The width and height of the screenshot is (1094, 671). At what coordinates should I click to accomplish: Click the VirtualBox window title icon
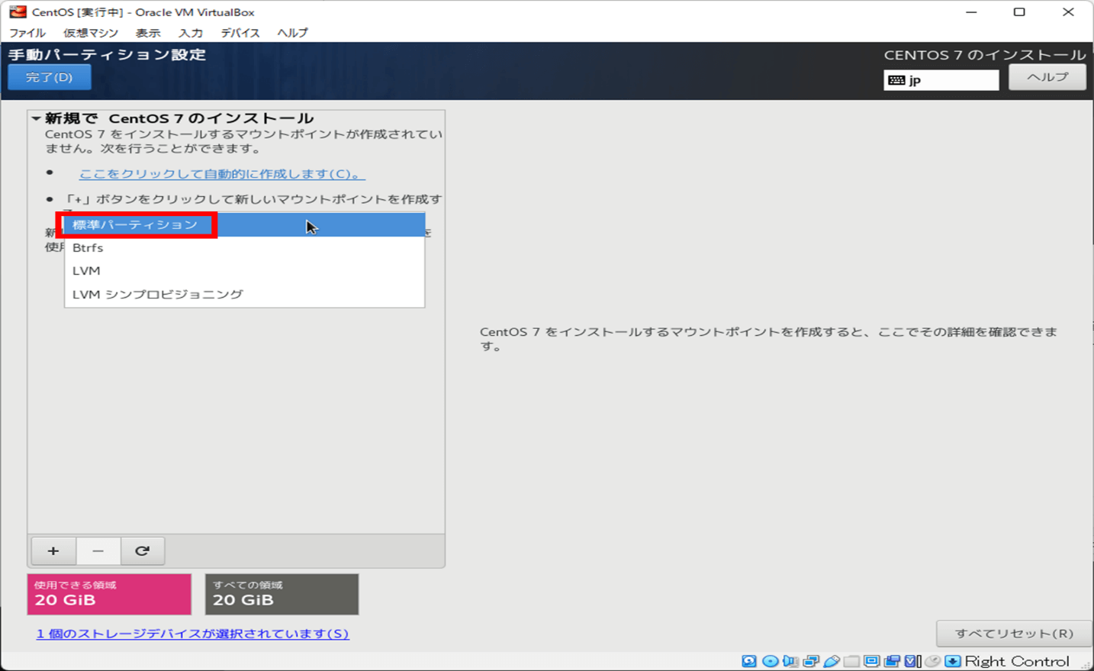18,12
